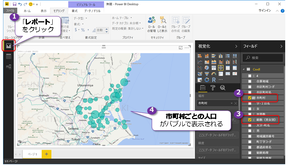Collapse the Csvdl table tree
The image size is (303, 165).
pos(244,69)
